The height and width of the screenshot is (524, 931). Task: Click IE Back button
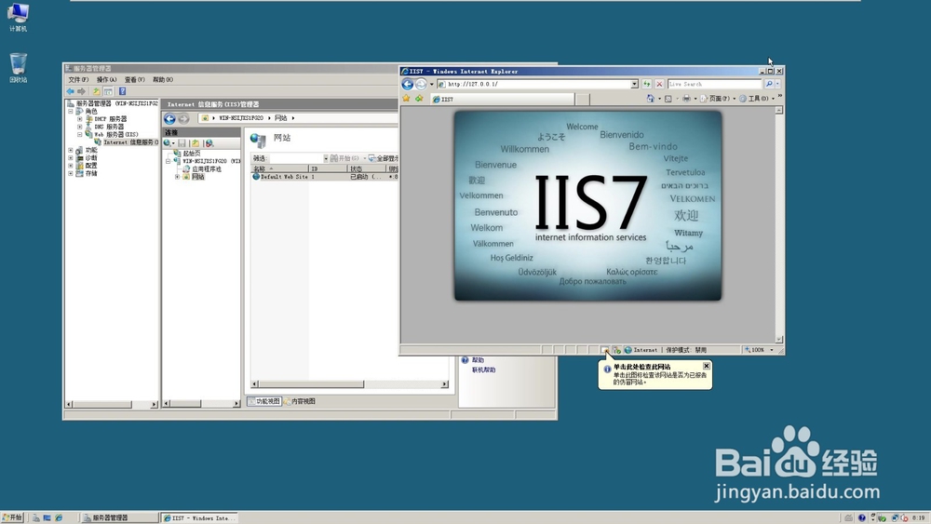tap(408, 85)
